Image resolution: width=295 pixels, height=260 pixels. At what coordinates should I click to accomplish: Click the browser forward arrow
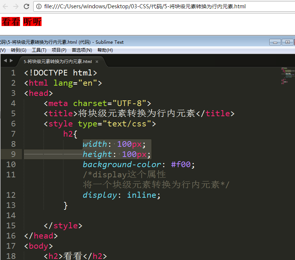[x=16, y=6]
